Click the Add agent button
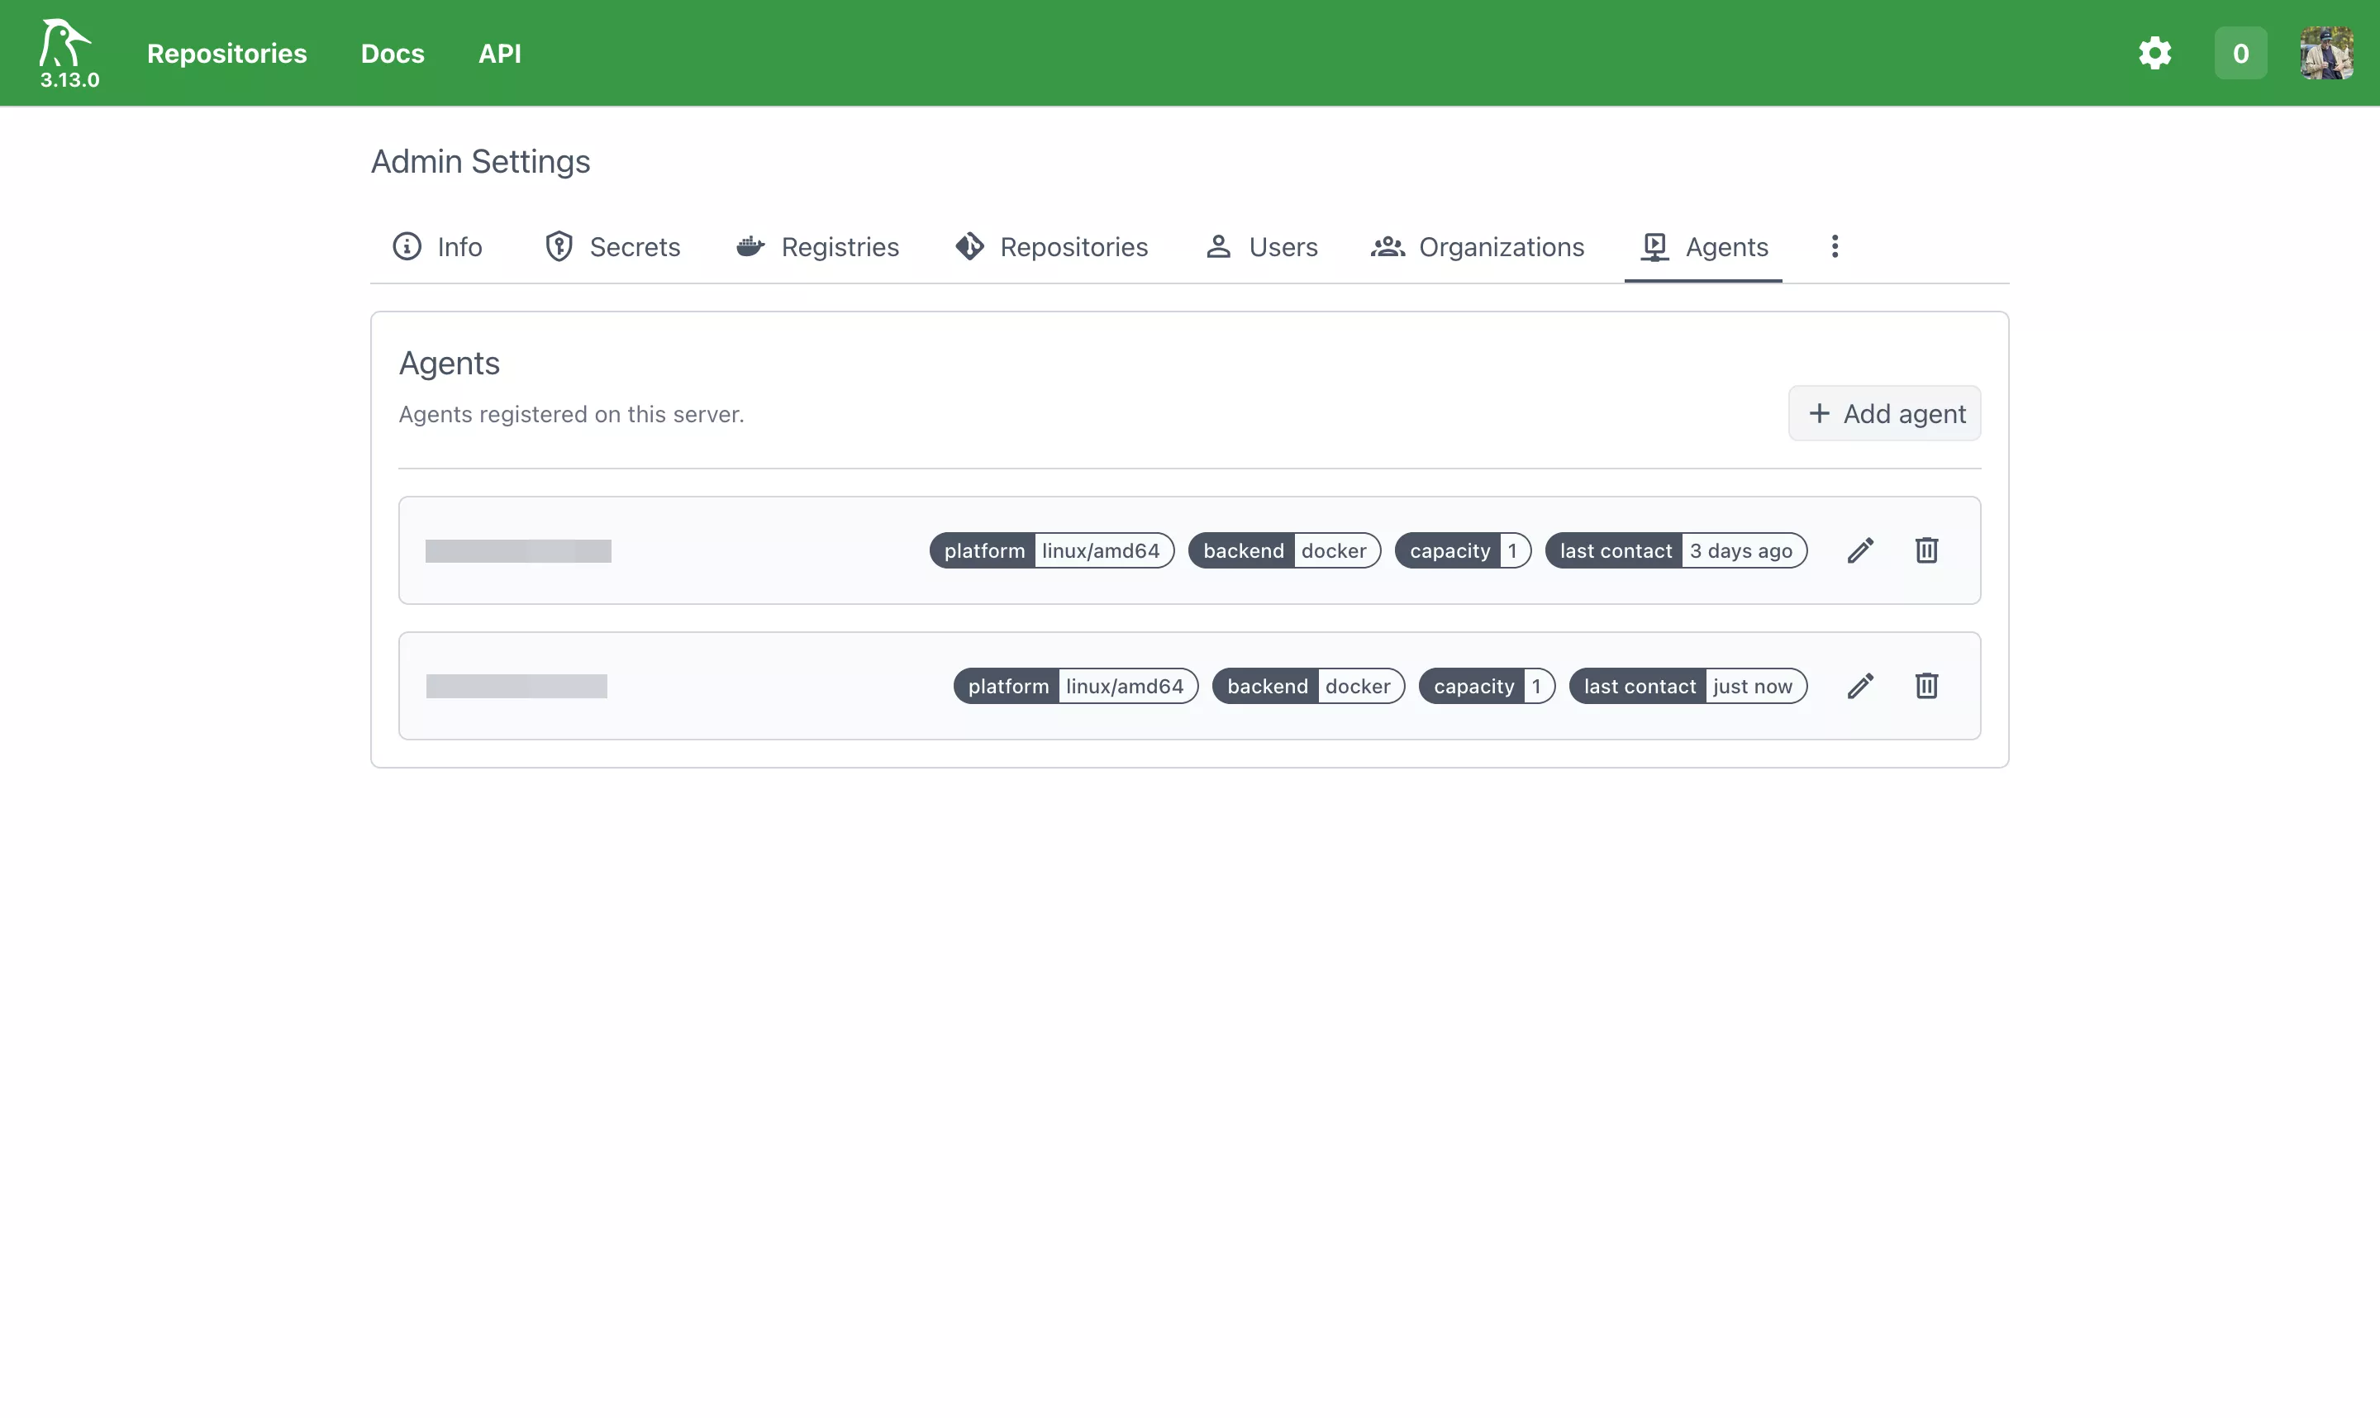 click(1884, 414)
